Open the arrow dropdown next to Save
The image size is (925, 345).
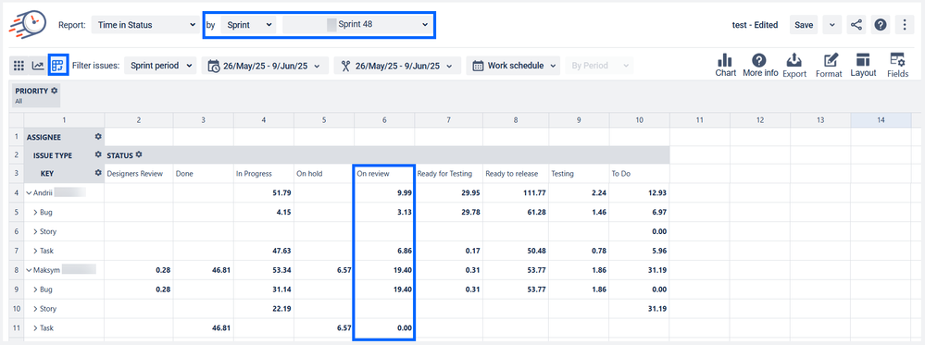pyautogui.click(x=831, y=25)
